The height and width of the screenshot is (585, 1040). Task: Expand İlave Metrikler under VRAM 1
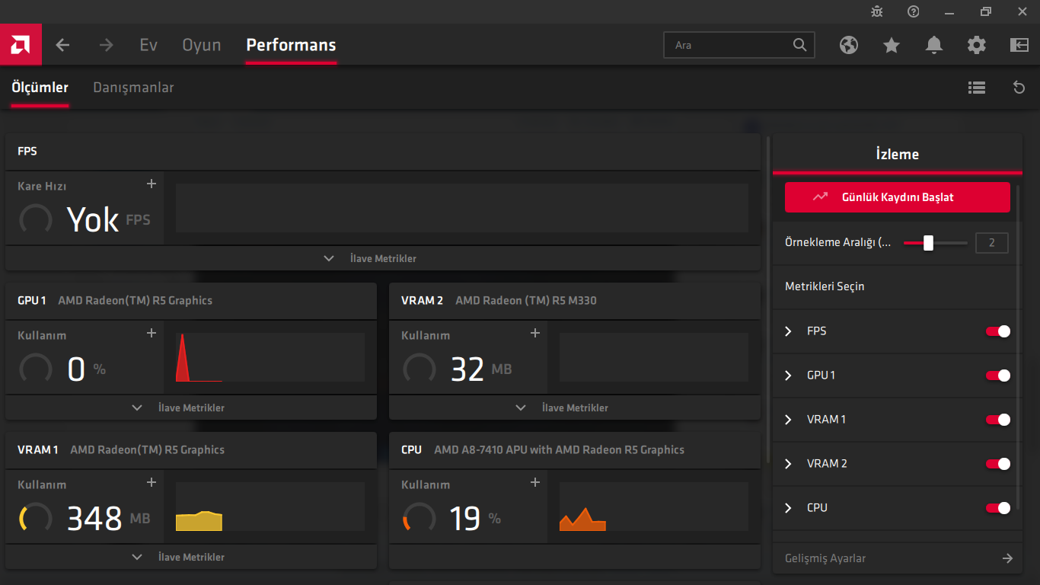(x=191, y=557)
